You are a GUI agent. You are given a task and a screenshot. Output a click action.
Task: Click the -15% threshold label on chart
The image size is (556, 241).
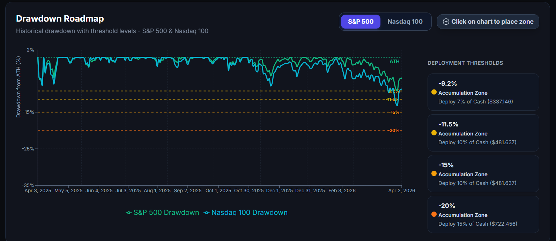point(395,112)
